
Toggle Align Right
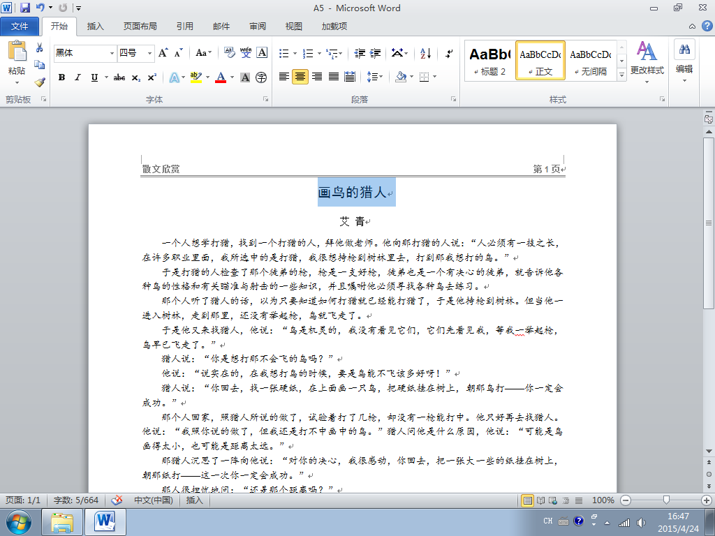click(x=317, y=77)
